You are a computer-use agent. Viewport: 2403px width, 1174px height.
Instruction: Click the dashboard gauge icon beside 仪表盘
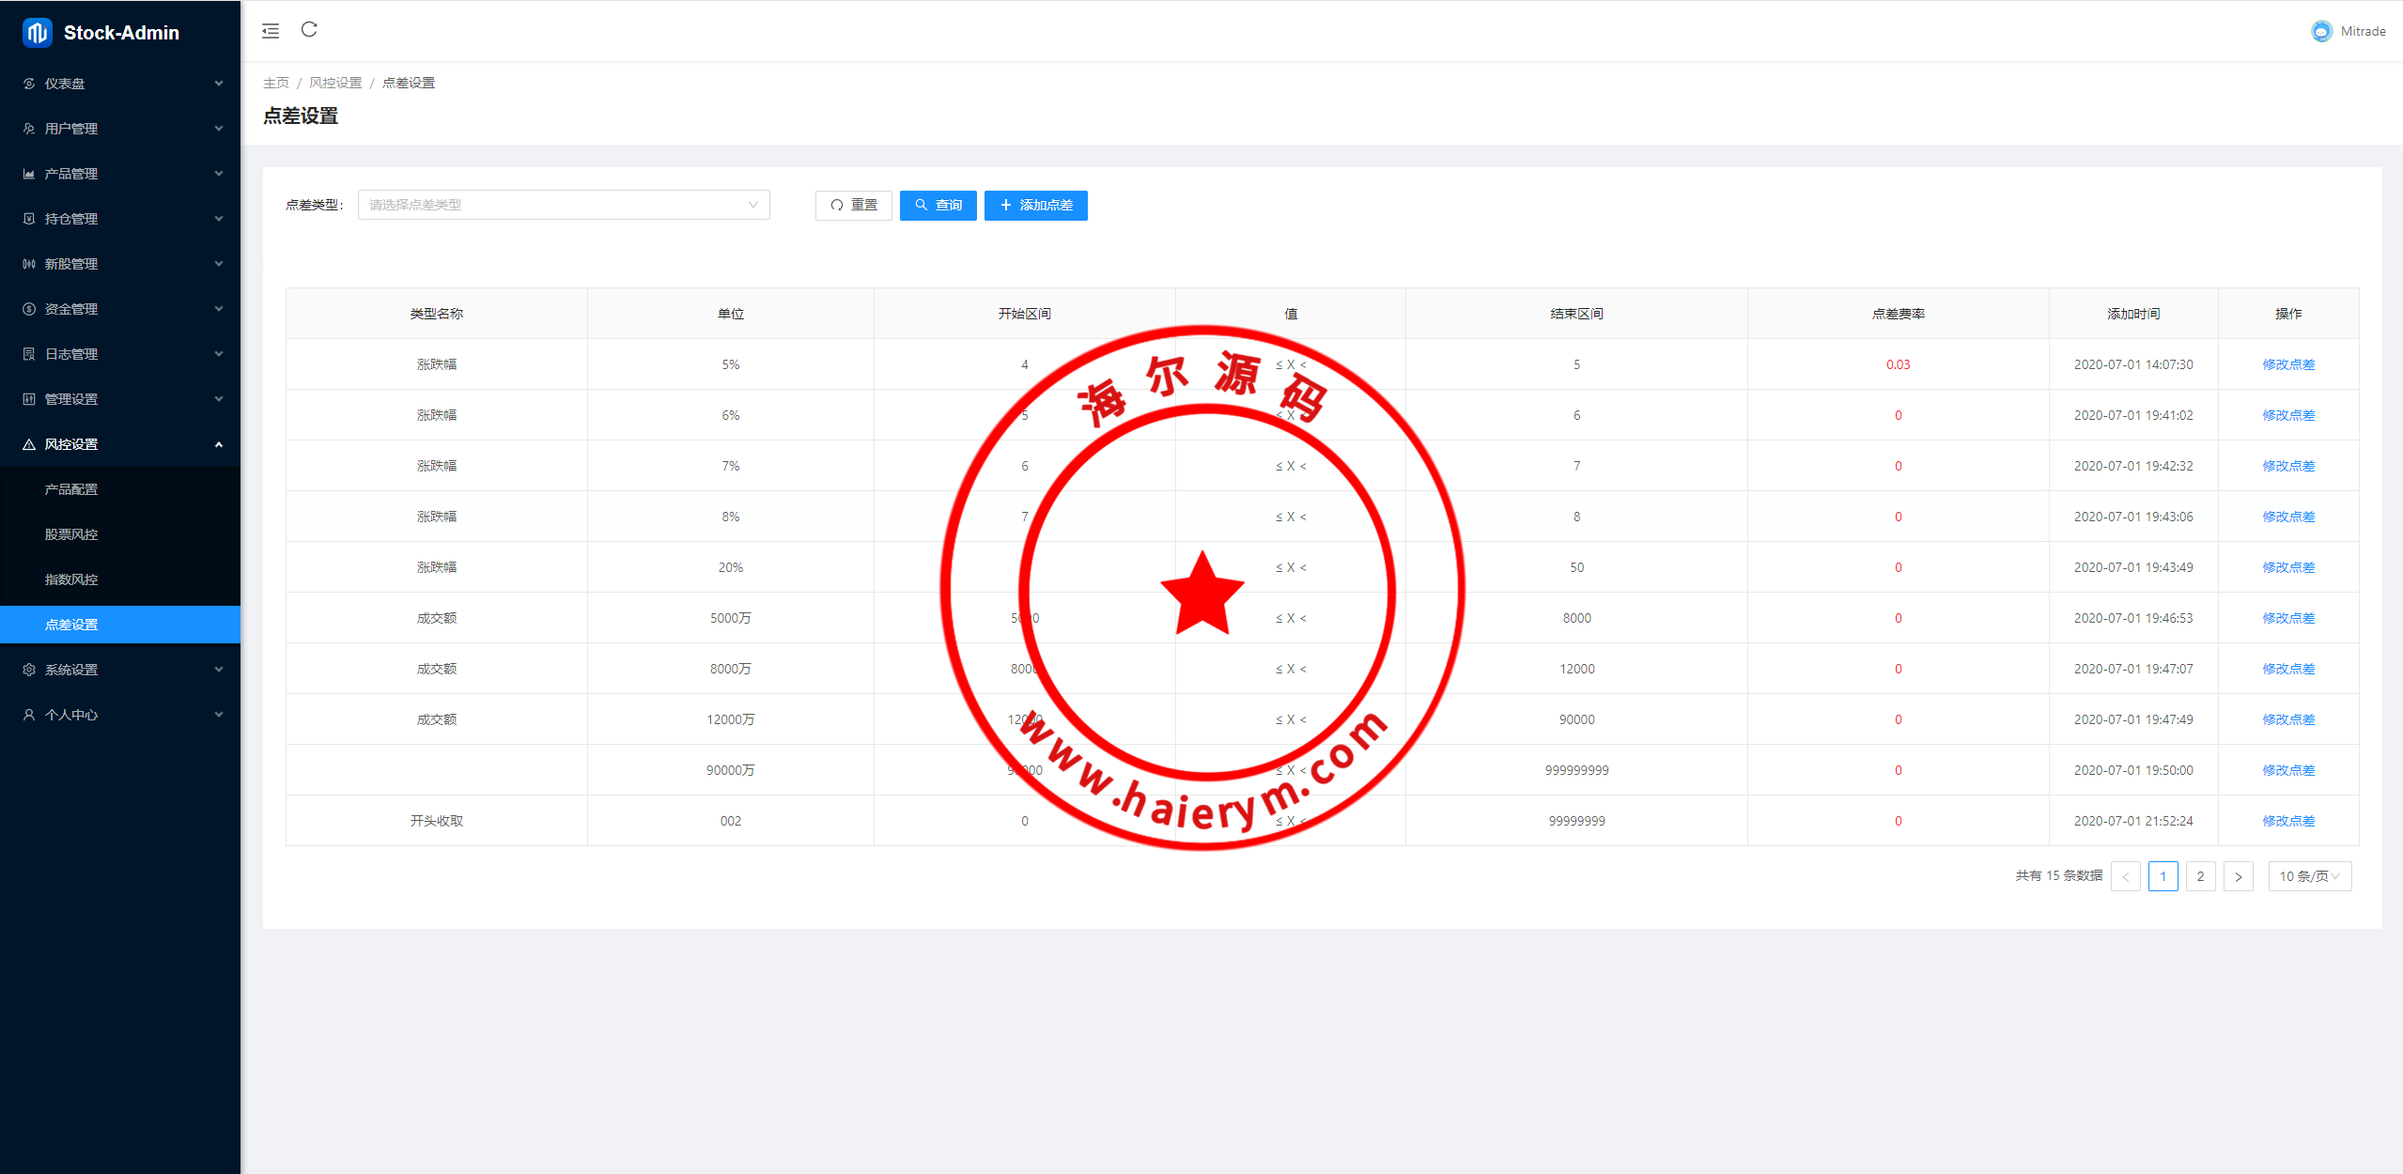tap(29, 84)
